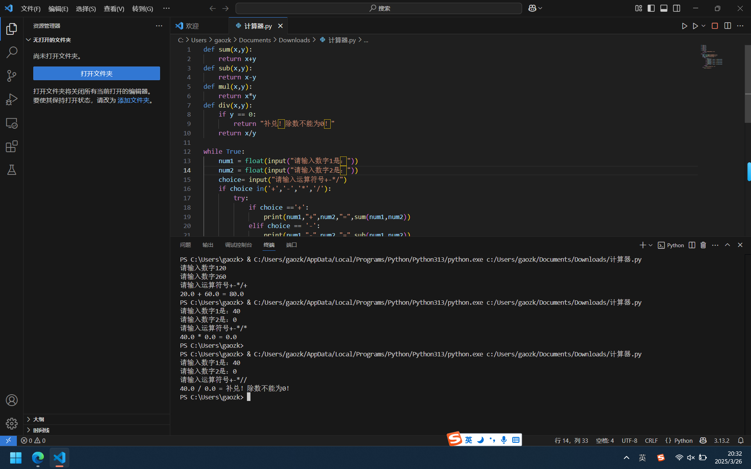751x469 pixels.
Task: Go back with the navigation arrow
Action: pyautogui.click(x=213, y=8)
